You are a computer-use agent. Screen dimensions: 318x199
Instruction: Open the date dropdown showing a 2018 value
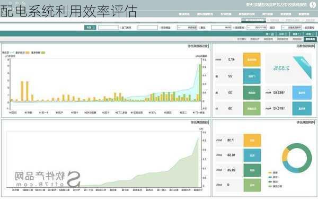(x=257, y=28)
